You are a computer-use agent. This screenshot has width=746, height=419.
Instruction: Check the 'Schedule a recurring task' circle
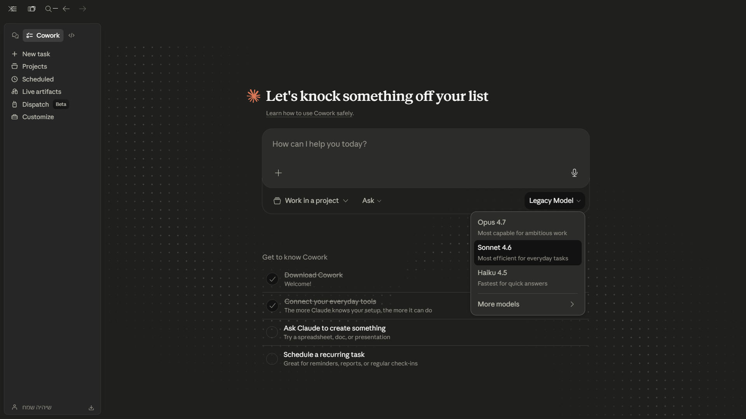pyautogui.click(x=272, y=358)
